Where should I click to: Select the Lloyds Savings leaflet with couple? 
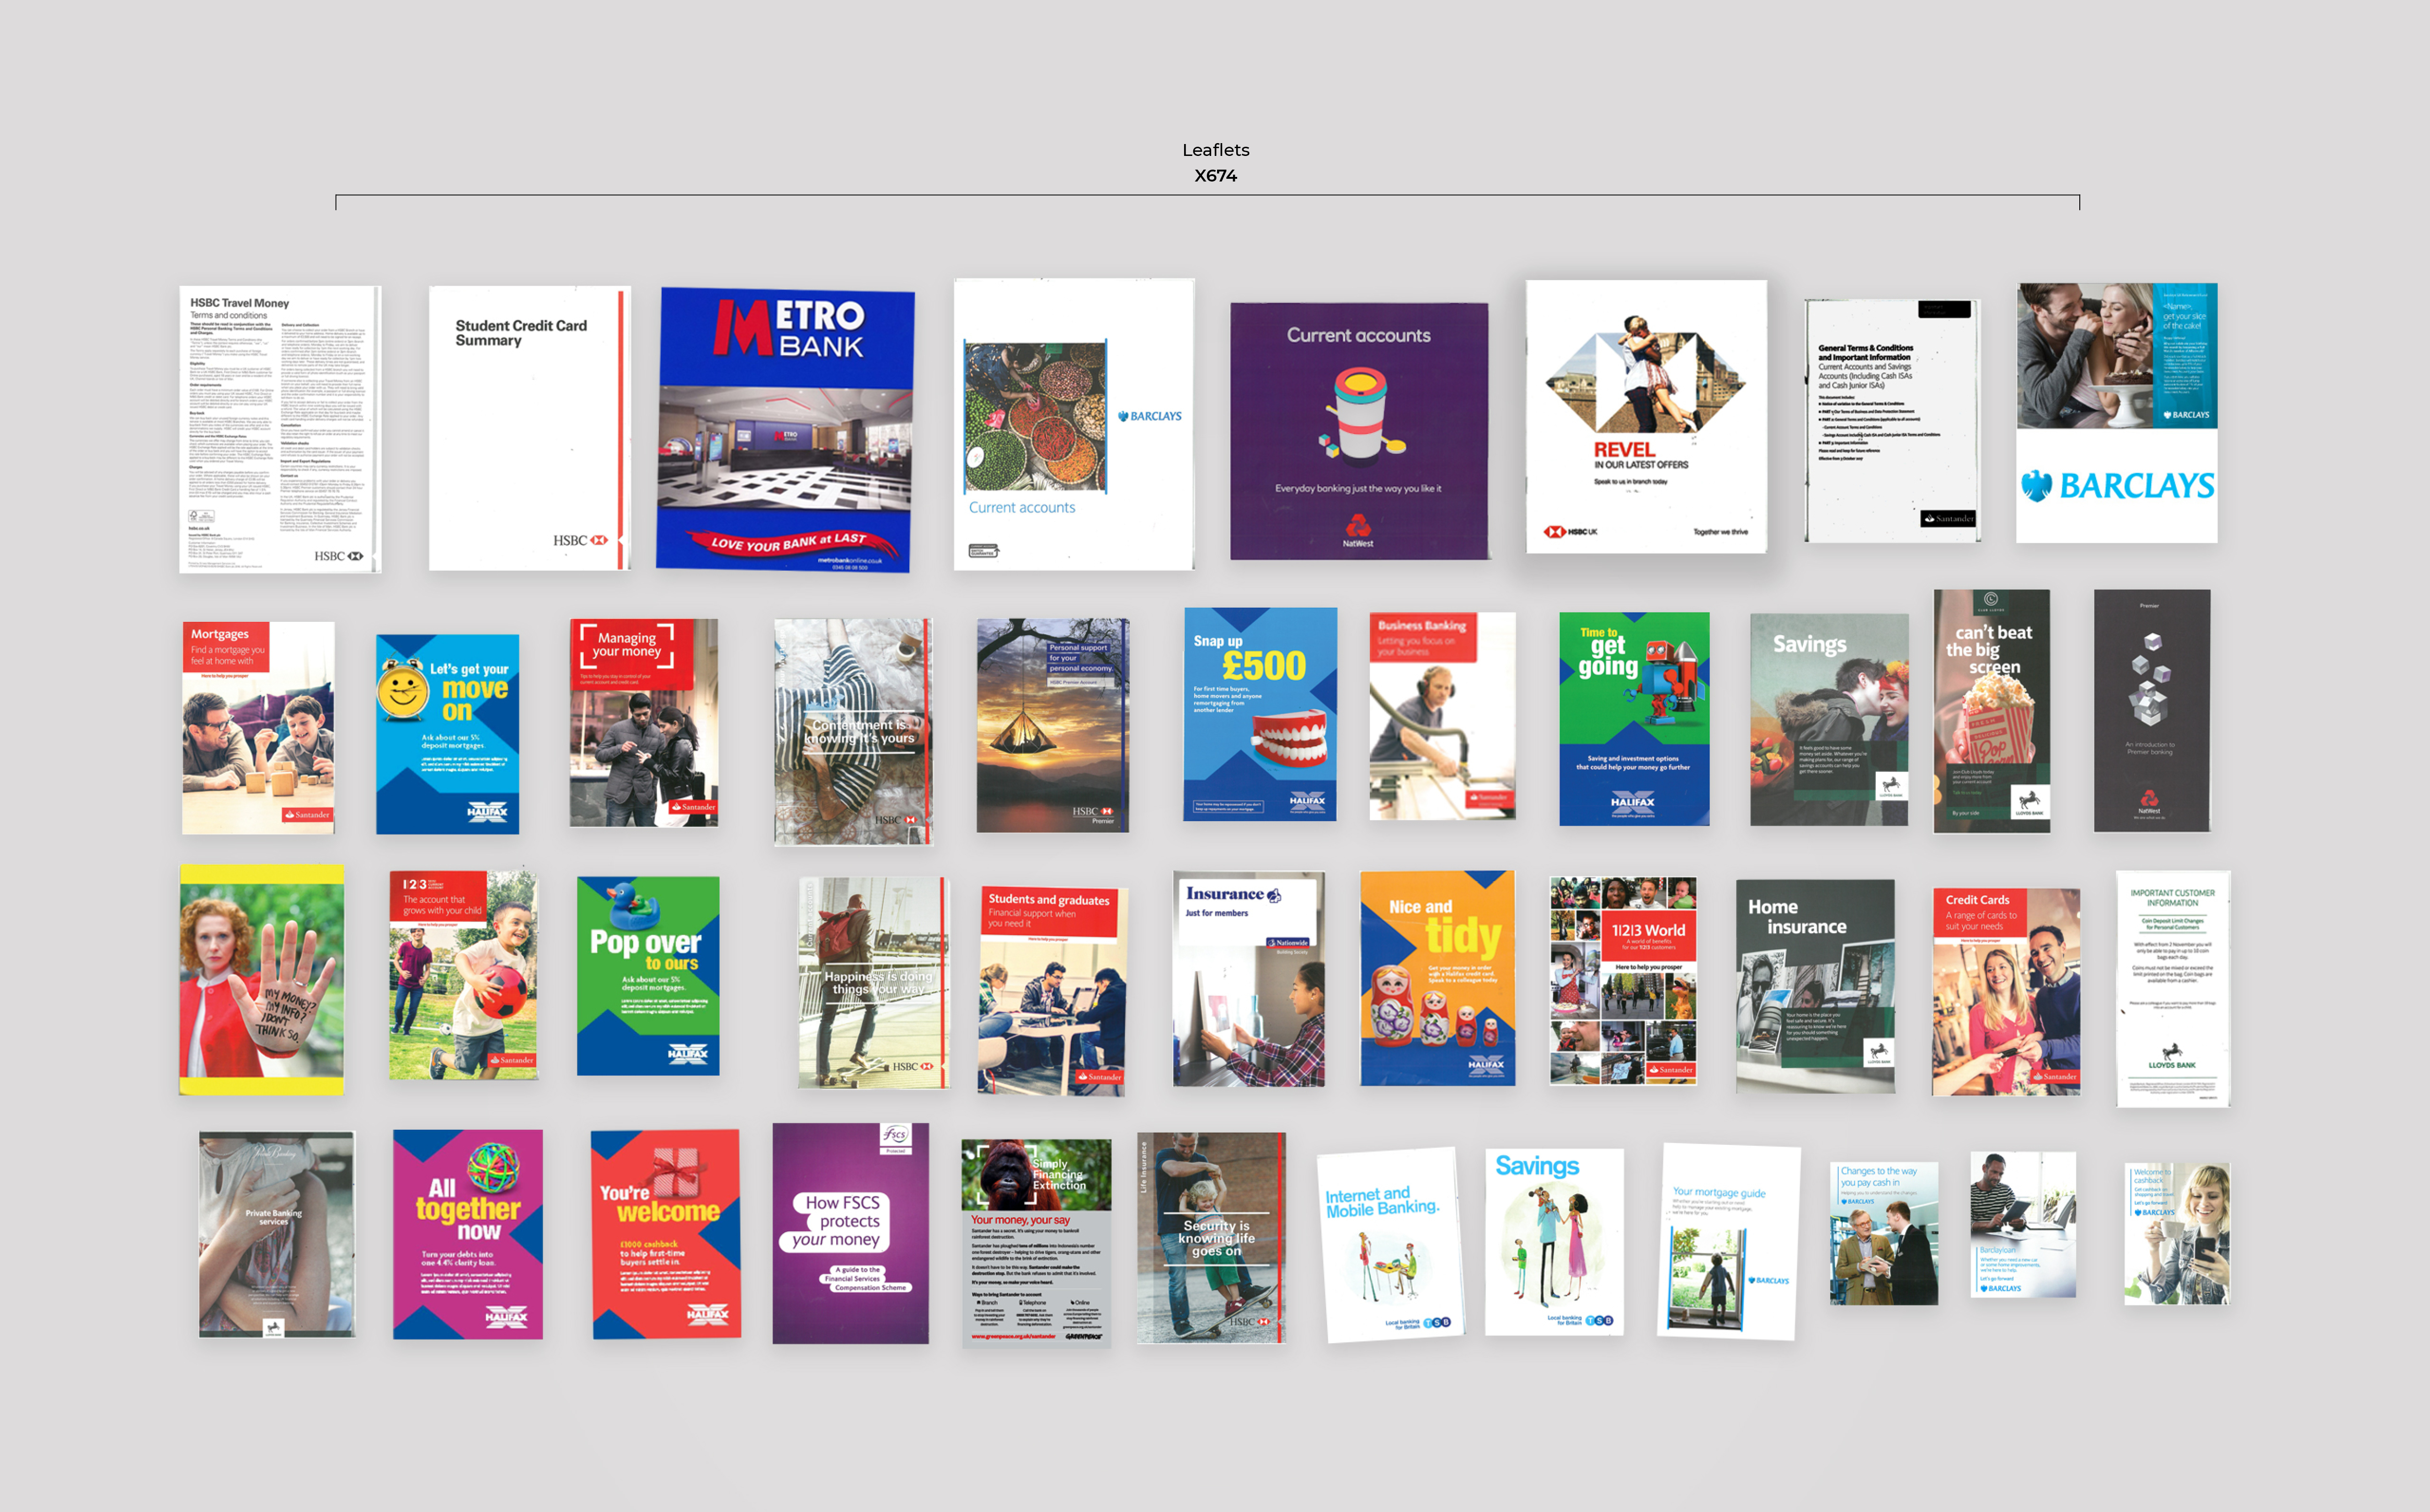coord(1829,720)
